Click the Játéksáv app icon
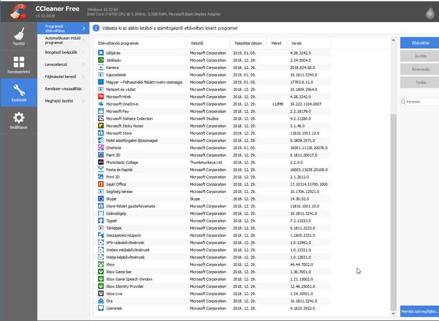439x321 pixels. pyautogui.click(x=101, y=60)
